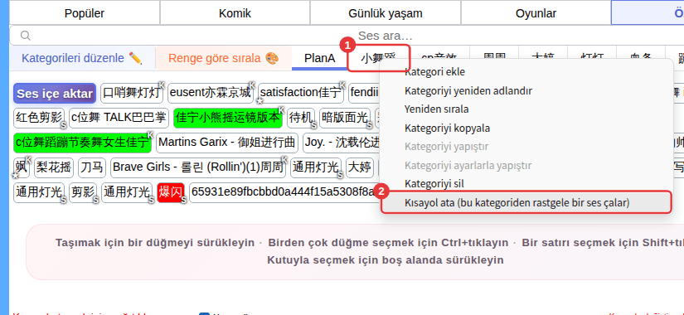This screenshot has height=315, width=684.
Task: Click the 待机 sound button
Action: (301, 118)
